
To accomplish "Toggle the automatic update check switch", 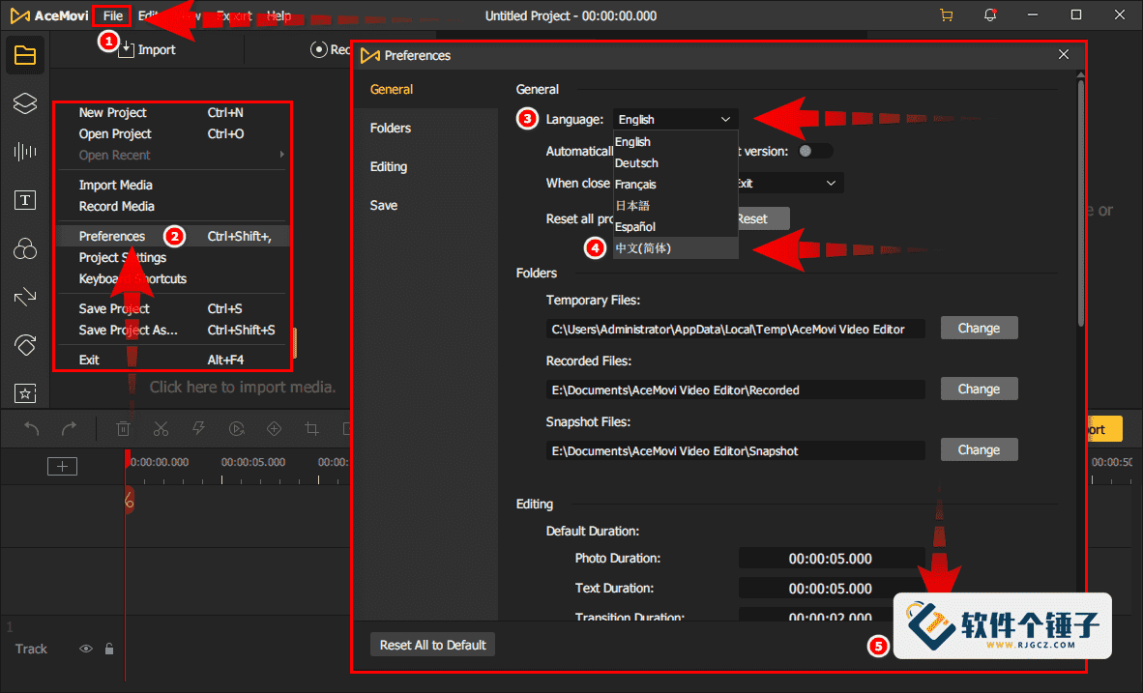I will (x=816, y=151).
